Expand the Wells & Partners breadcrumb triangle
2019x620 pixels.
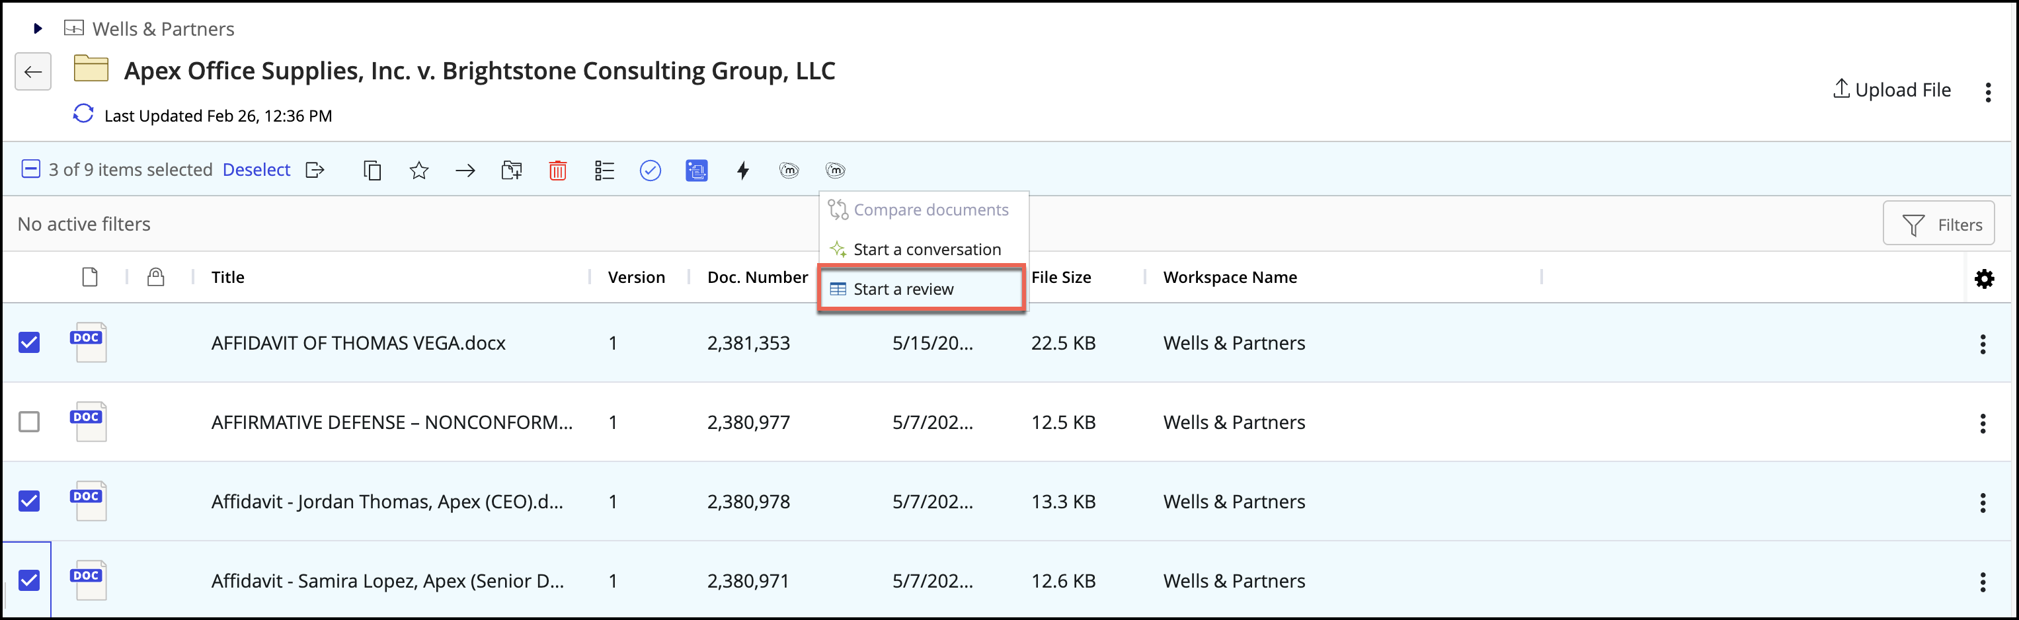pos(37,29)
